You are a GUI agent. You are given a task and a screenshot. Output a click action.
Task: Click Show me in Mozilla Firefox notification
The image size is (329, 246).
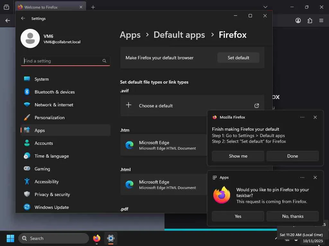238,156
